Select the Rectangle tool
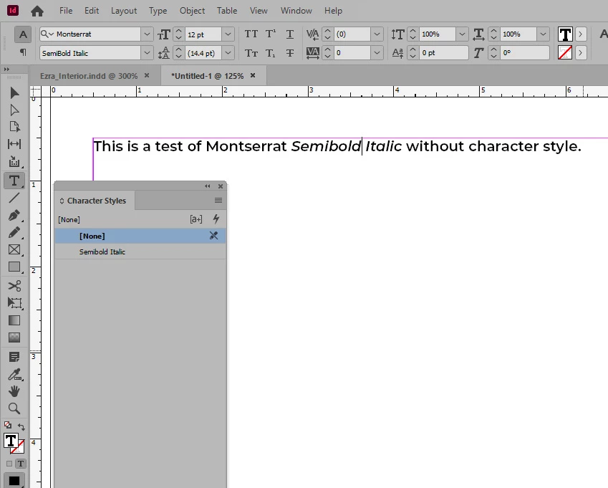 click(14, 267)
